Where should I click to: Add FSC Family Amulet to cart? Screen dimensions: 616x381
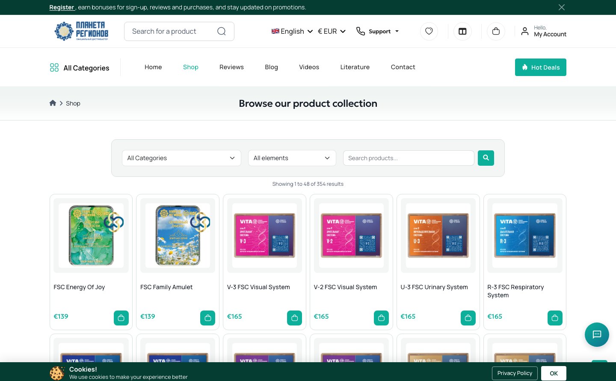click(x=208, y=318)
